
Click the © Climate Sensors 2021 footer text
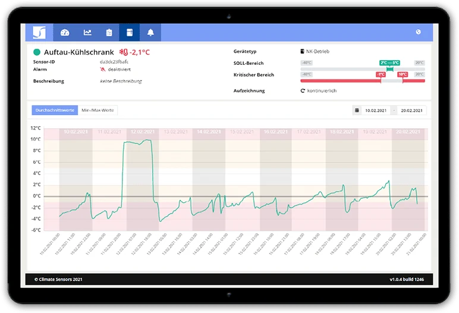pos(58,279)
